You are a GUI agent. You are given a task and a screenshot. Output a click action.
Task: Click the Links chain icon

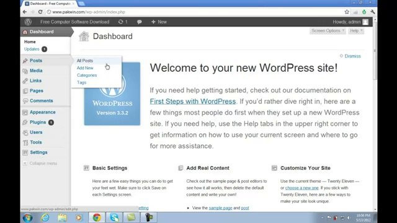pos(25,81)
